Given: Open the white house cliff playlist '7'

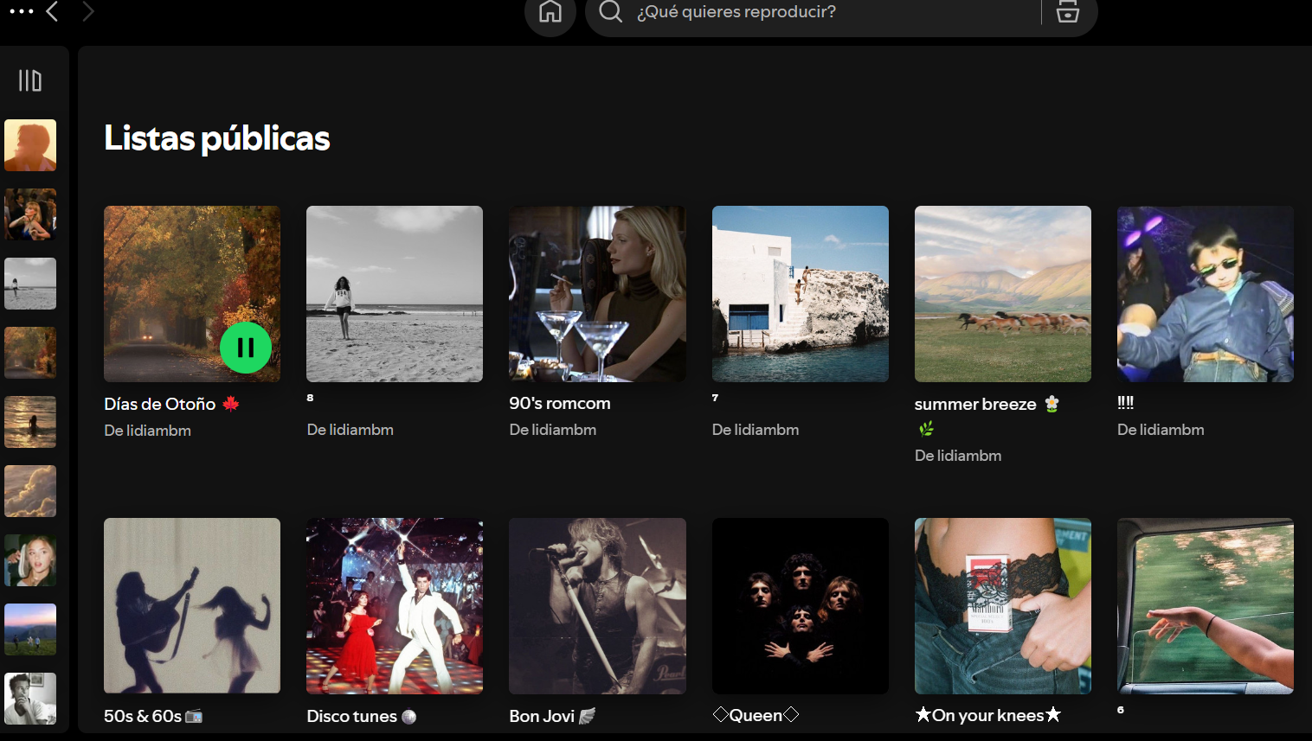Looking at the screenshot, I should pyautogui.click(x=801, y=294).
